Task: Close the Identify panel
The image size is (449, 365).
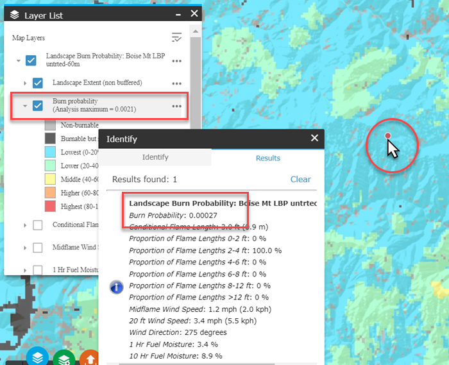Action: (x=314, y=138)
